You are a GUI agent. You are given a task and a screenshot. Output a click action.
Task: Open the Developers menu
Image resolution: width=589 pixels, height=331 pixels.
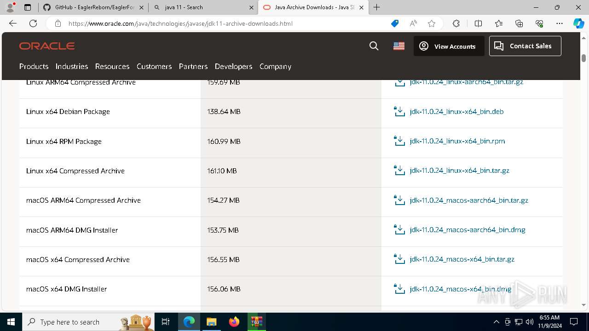[x=233, y=66]
